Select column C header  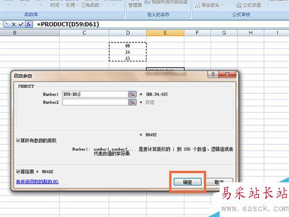pyautogui.click(x=84, y=33)
